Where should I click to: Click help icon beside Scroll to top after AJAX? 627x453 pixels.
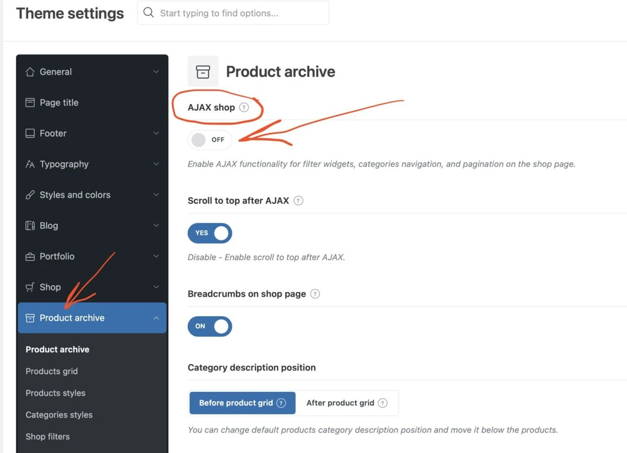298,201
